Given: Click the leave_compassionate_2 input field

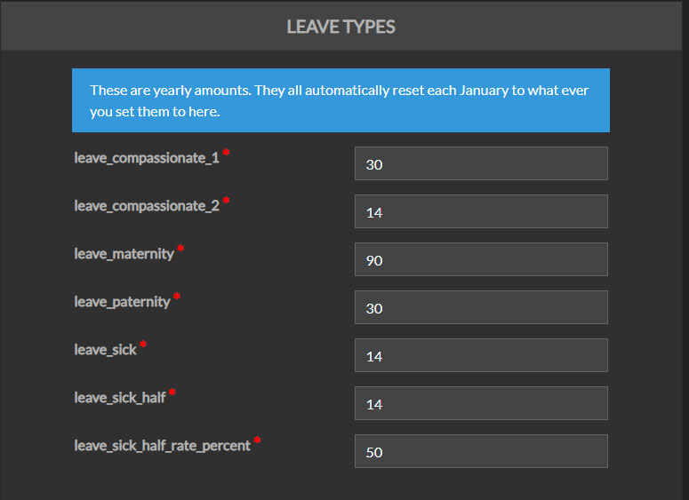Looking at the screenshot, I should [481, 212].
